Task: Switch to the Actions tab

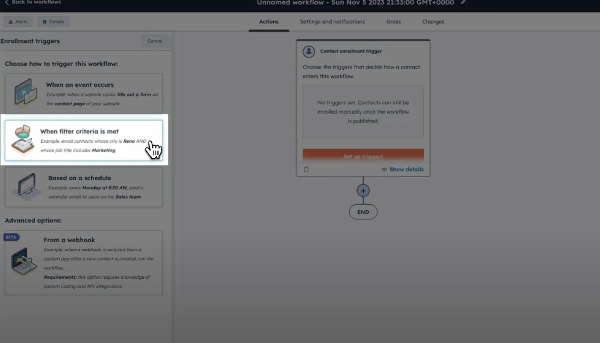Action: click(x=269, y=22)
